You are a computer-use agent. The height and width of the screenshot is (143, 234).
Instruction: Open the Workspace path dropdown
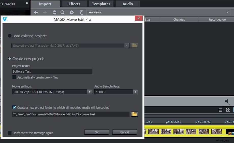(228, 12)
